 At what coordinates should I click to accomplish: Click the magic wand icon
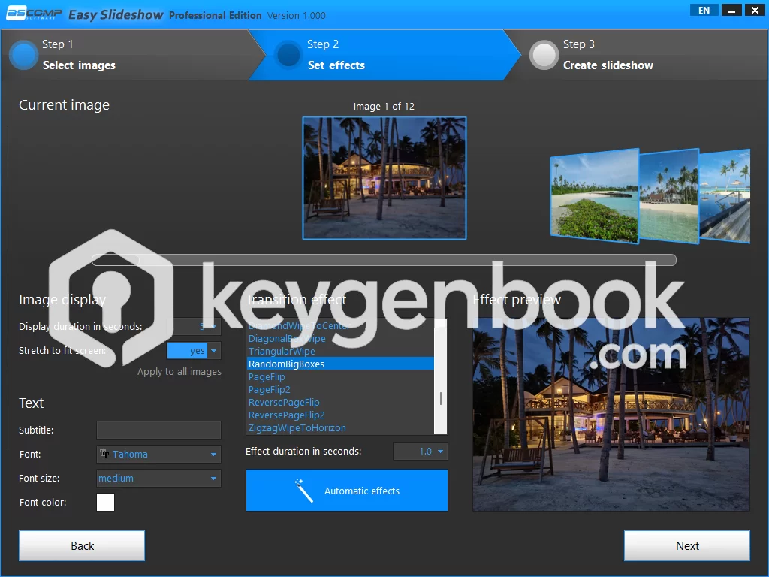pyautogui.click(x=304, y=491)
